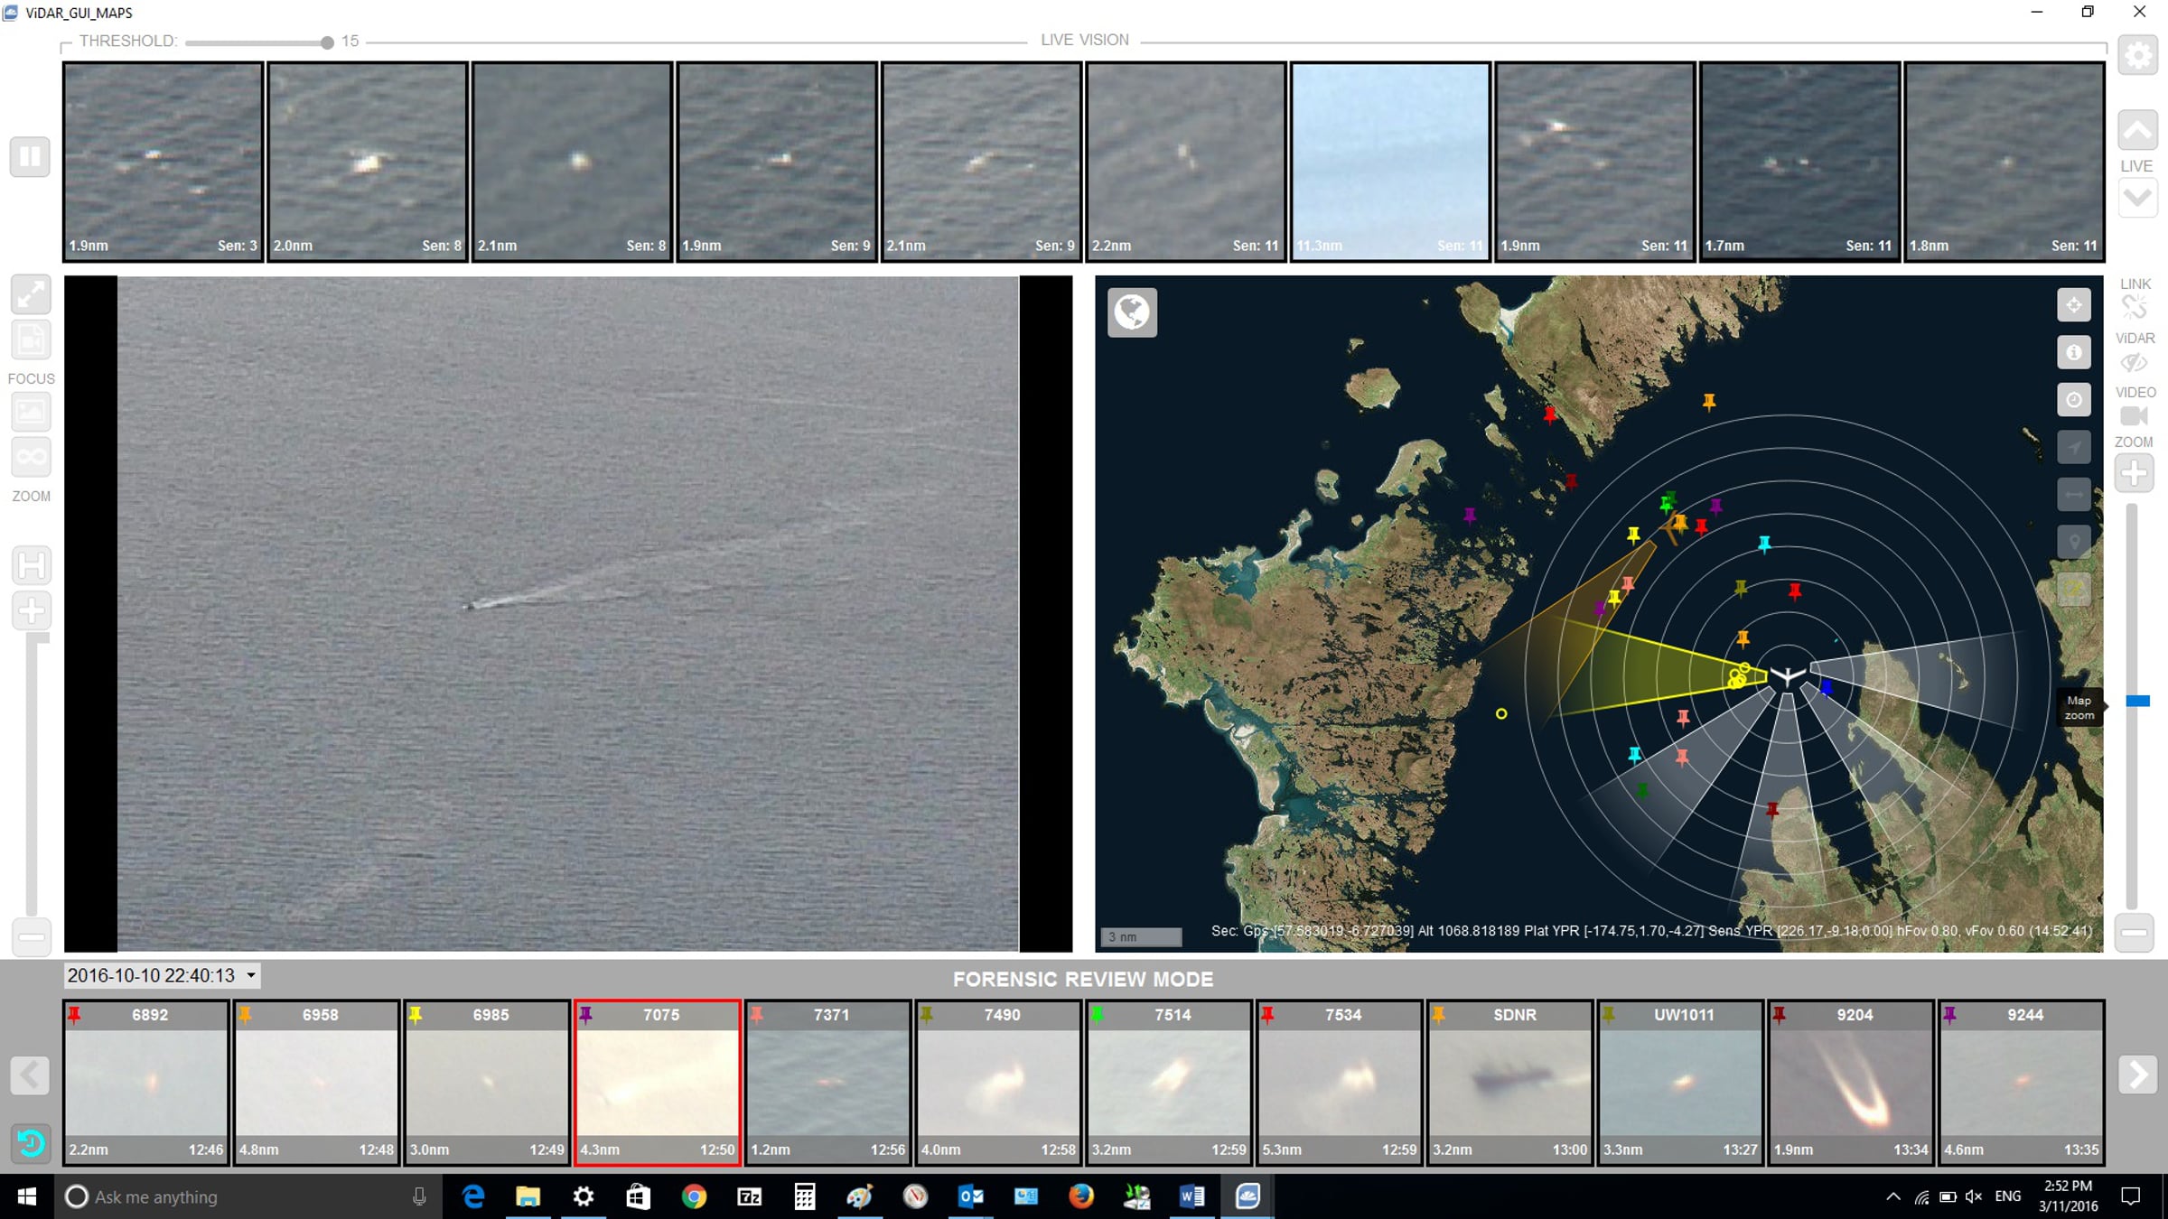2168x1219 pixels.
Task: Select detection thumbnail SDNR
Action: (x=1509, y=1082)
